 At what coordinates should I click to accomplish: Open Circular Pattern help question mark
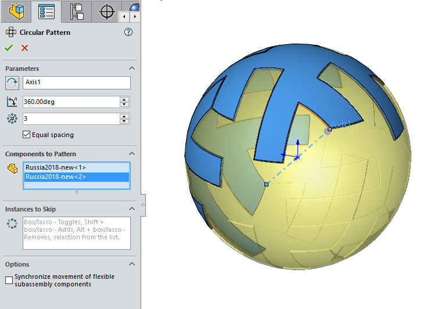pos(128,33)
